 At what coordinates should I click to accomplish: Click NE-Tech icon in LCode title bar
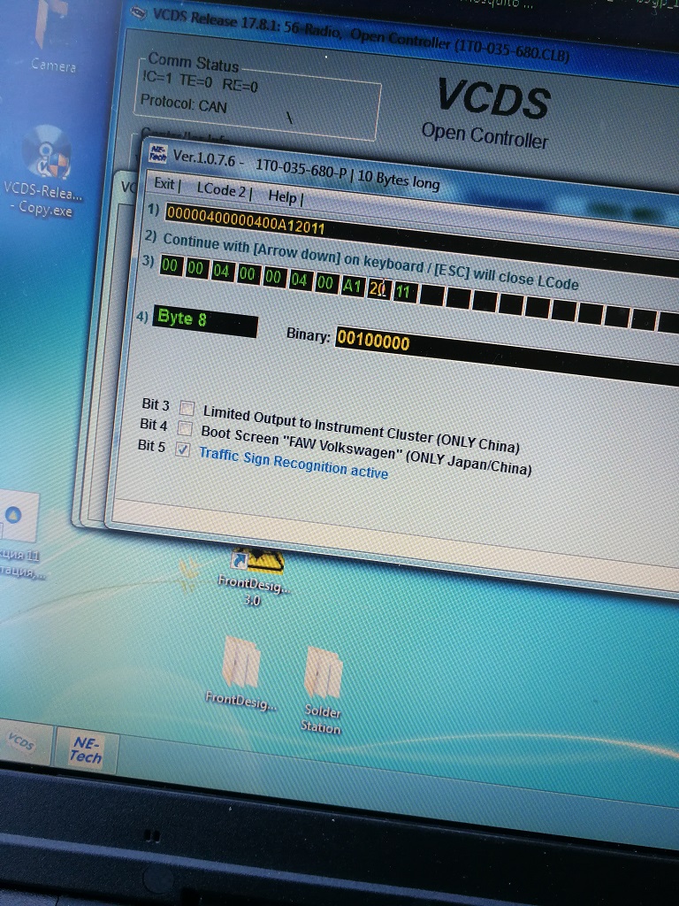(x=158, y=154)
